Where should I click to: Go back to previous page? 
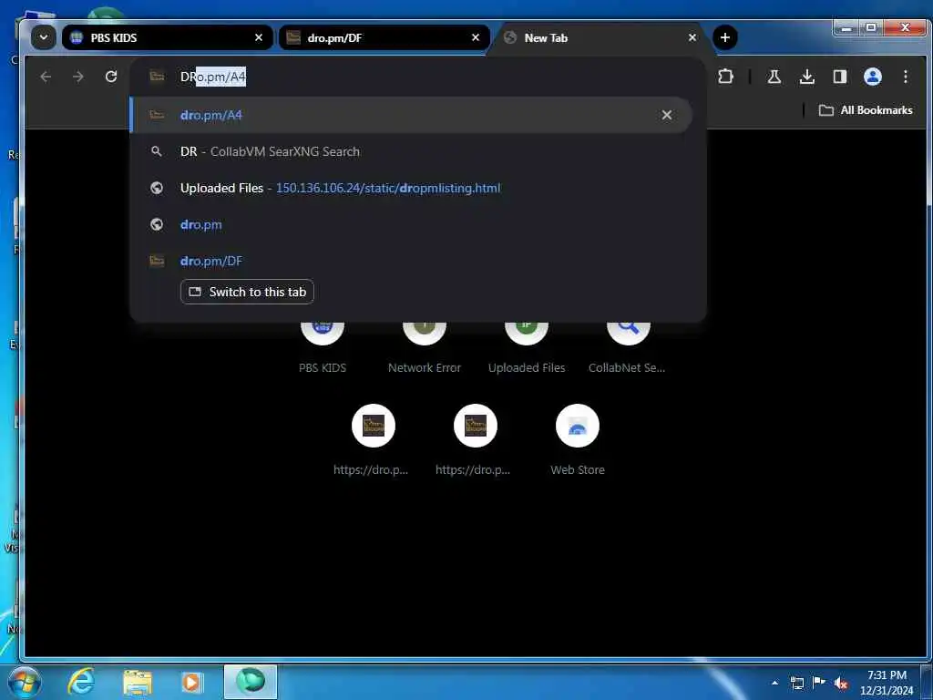(46, 77)
